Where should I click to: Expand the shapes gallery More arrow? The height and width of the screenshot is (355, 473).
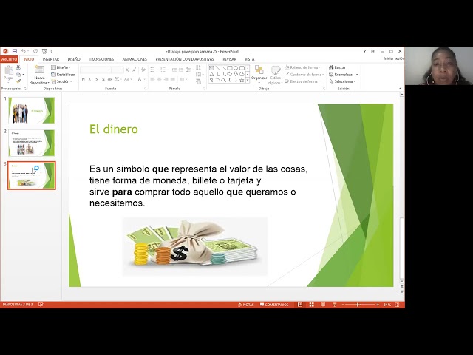click(248, 80)
